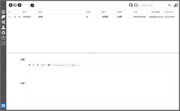Click the horizontal splitter handle between panels

click(x=93, y=53)
